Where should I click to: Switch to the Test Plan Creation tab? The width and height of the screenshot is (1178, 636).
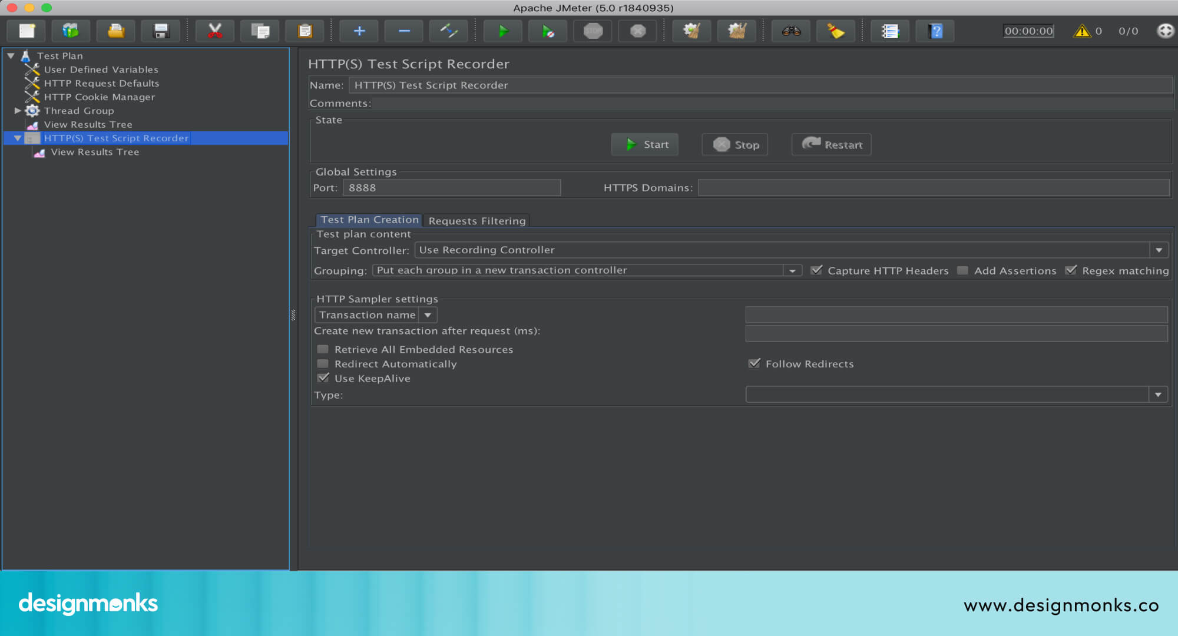pos(369,220)
